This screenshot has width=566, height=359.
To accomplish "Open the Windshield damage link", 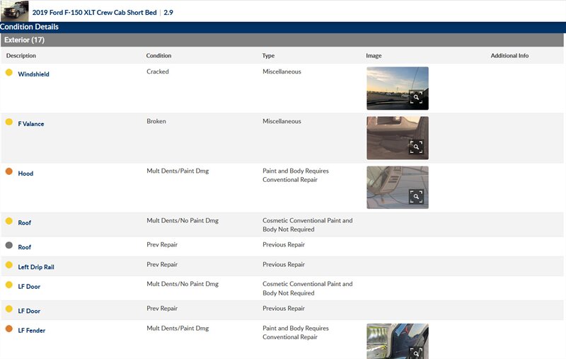I will pos(33,74).
